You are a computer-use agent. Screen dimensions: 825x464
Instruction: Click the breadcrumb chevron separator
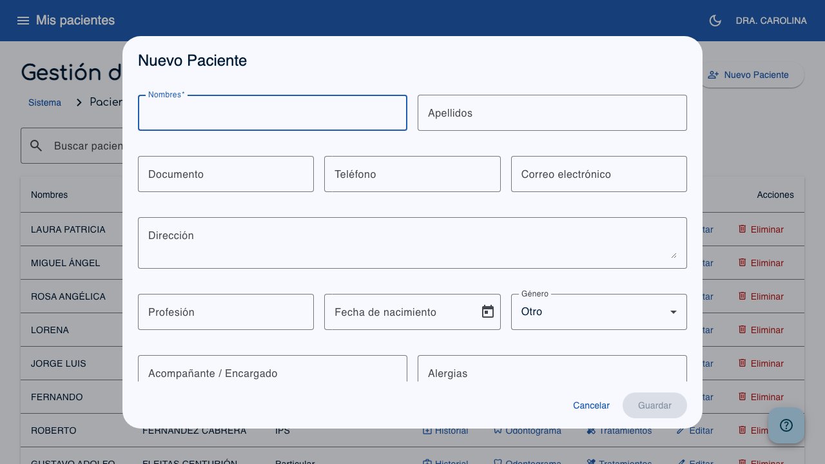click(x=79, y=102)
